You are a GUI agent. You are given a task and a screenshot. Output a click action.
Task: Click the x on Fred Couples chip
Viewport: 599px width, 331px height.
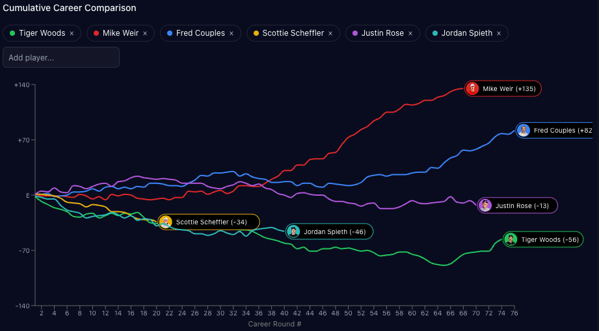(x=232, y=33)
